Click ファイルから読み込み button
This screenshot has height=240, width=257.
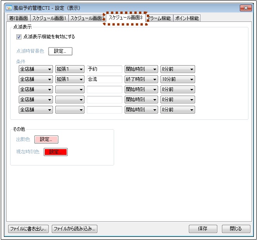pyautogui.click(x=74, y=229)
